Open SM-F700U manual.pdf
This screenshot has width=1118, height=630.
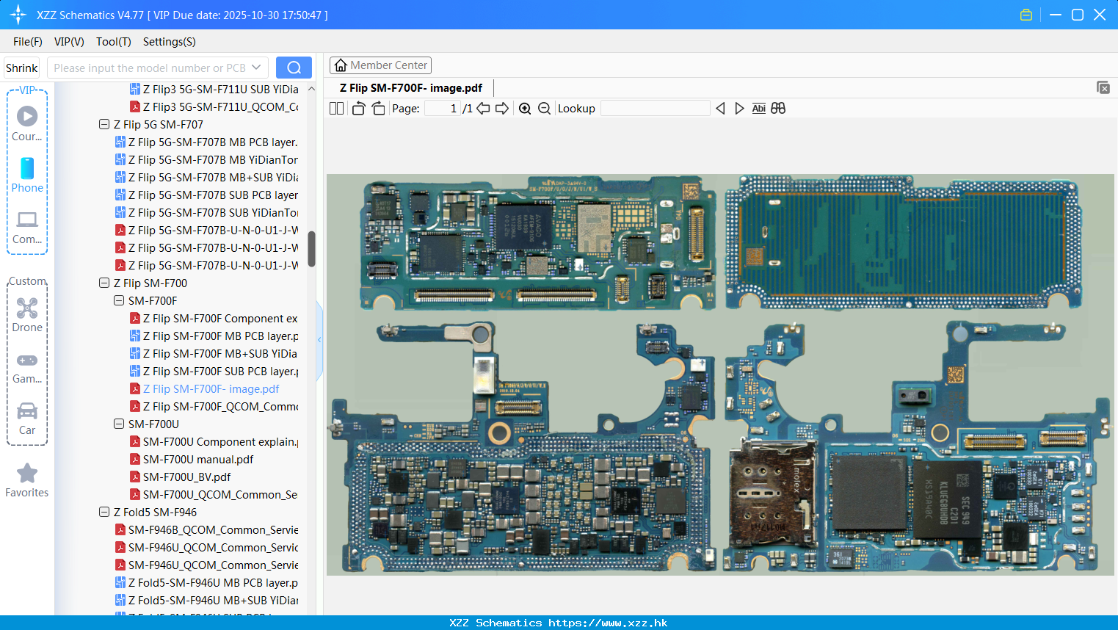[192, 460]
